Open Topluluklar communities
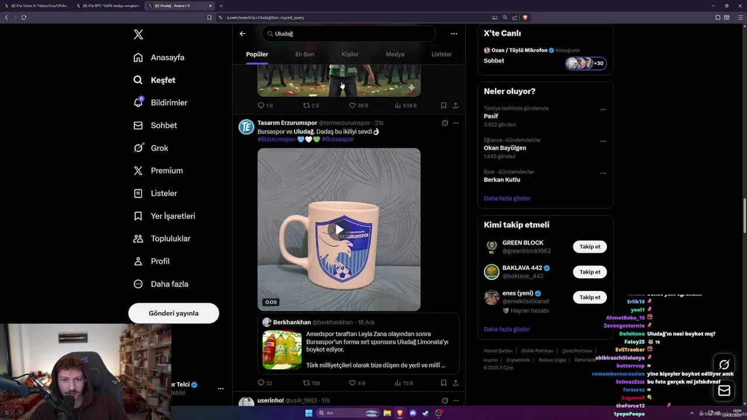 (162, 239)
